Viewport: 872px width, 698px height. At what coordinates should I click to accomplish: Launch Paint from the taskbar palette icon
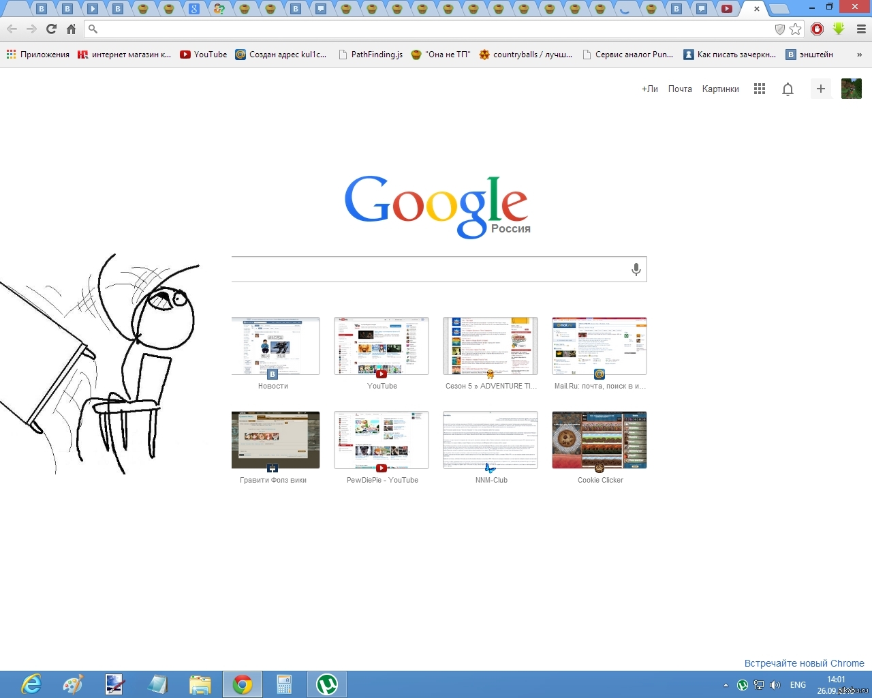click(73, 684)
